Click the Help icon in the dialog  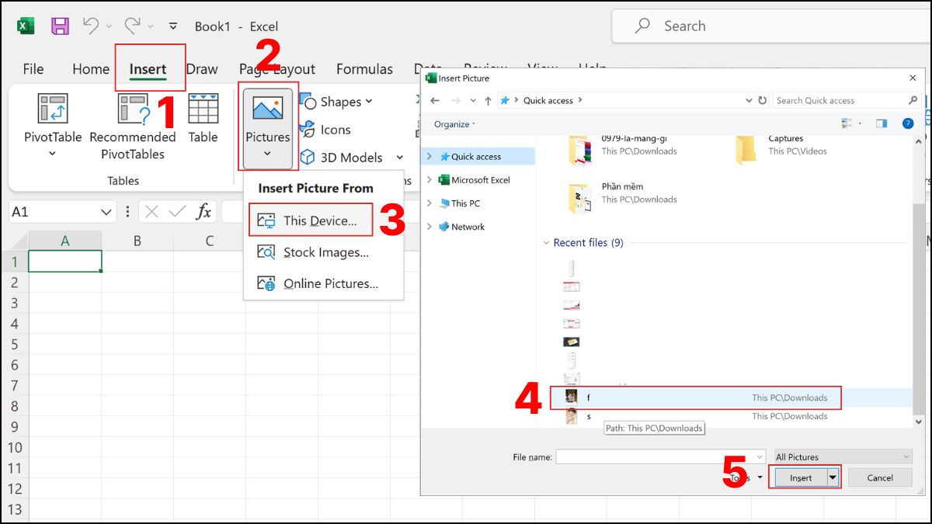(907, 123)
